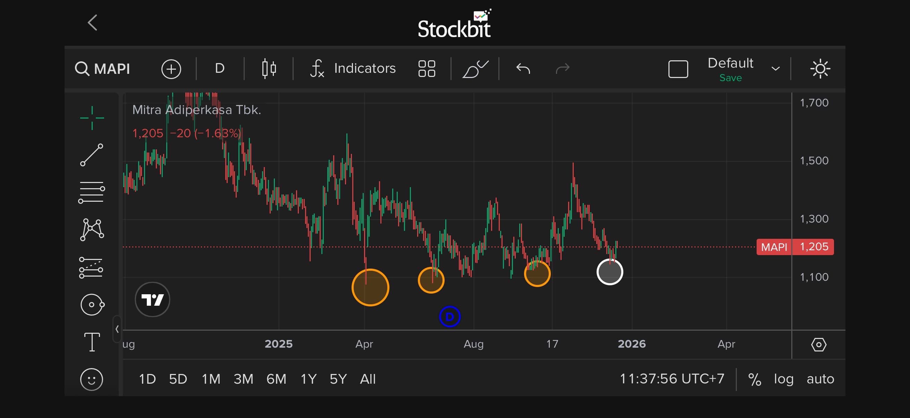Select the XABCD pattern tool
910x418 pixels.
click(x=92, y=230)
